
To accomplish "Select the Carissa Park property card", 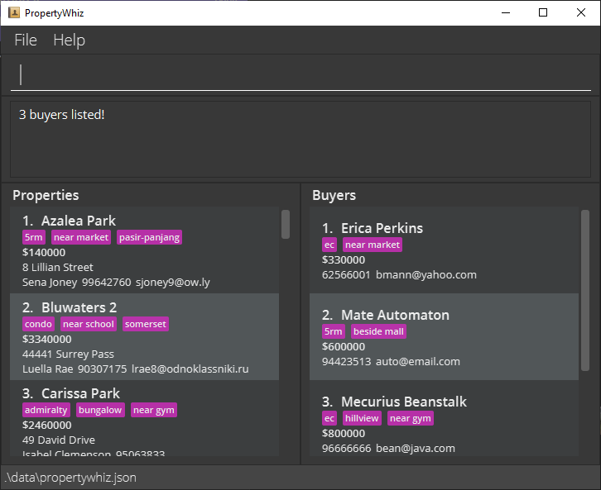I will (145, 418).
